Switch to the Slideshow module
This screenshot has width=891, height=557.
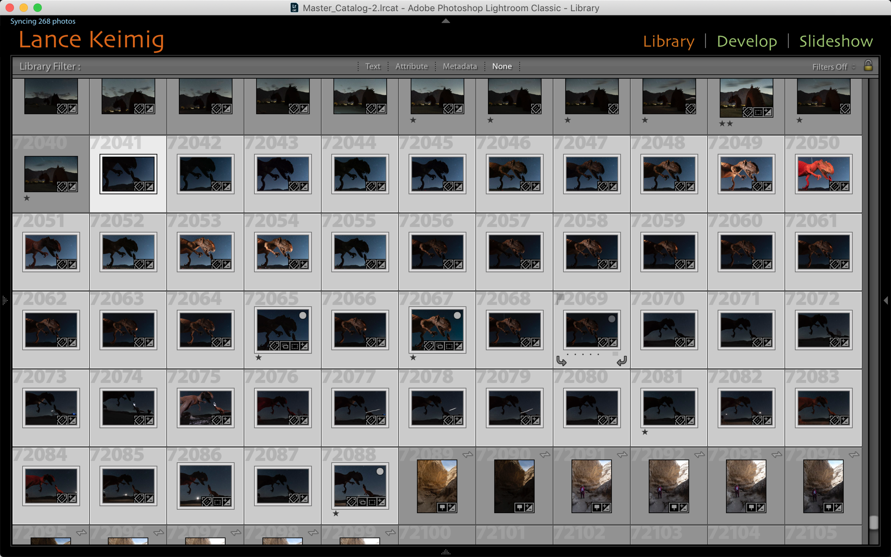point(836,41)
